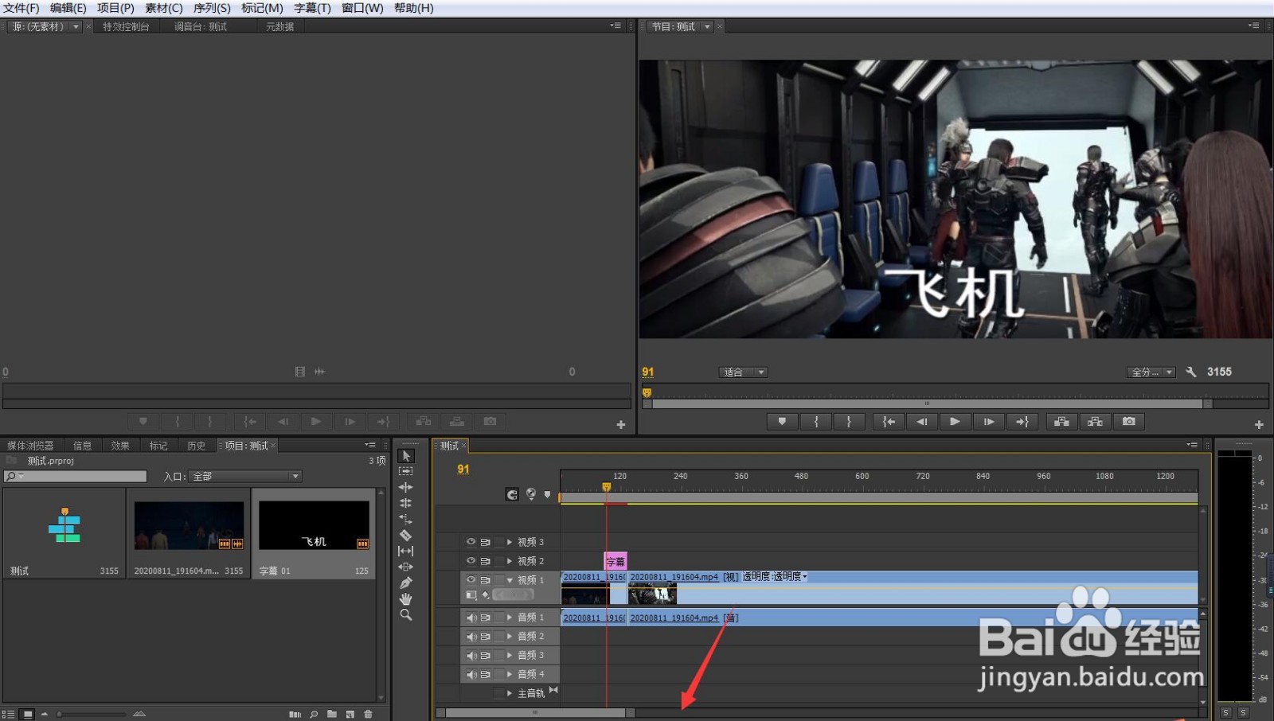Screen dimensions: 1274x721
Task: Expand the 视频 3 track
Action: click(x=510, y=542)
